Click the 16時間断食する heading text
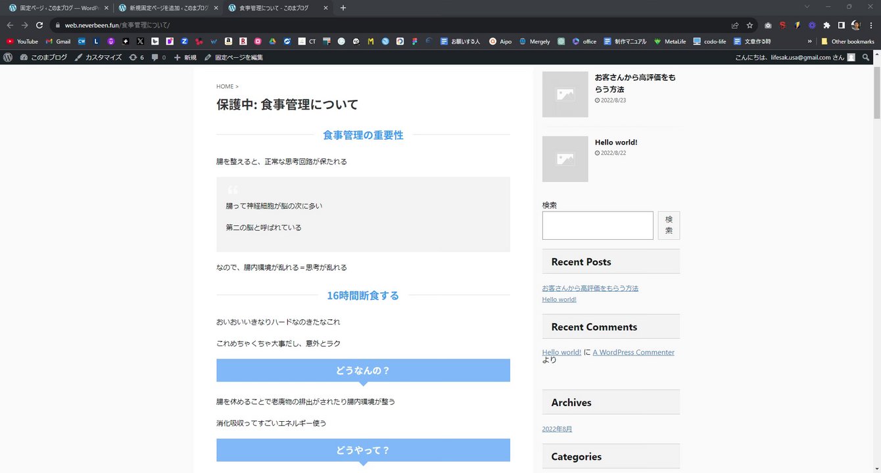 tap(363, 296)
